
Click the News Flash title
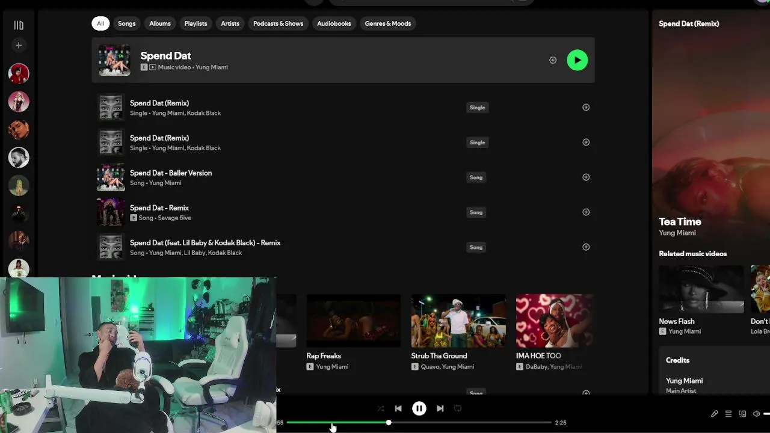click(677, 322)
